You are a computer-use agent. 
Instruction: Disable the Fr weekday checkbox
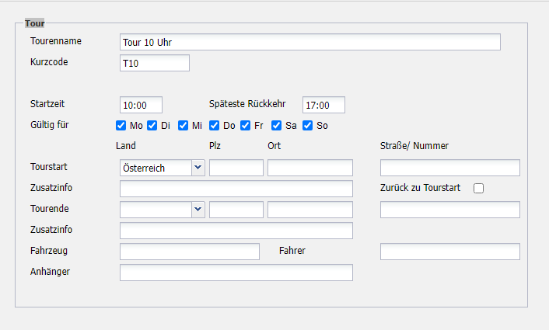click(x=246, y=126)
